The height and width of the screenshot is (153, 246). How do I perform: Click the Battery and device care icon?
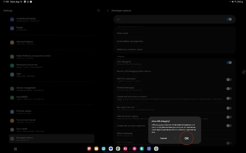pyautogui.click(x=12, y=66)
